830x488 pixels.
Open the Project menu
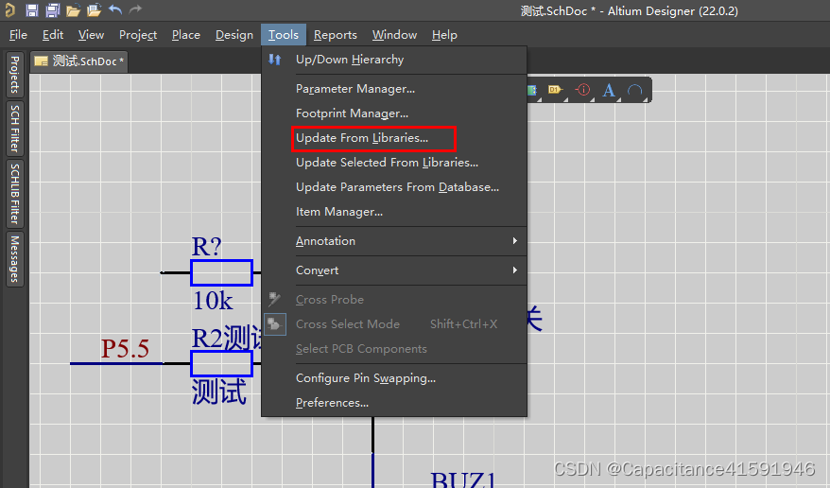(138, 35)
